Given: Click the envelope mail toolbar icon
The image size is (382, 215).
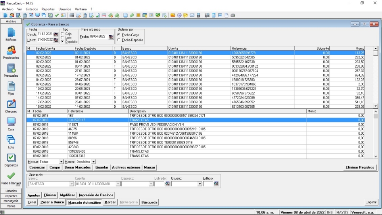Looking at the screenshot, I should [192, 15].
